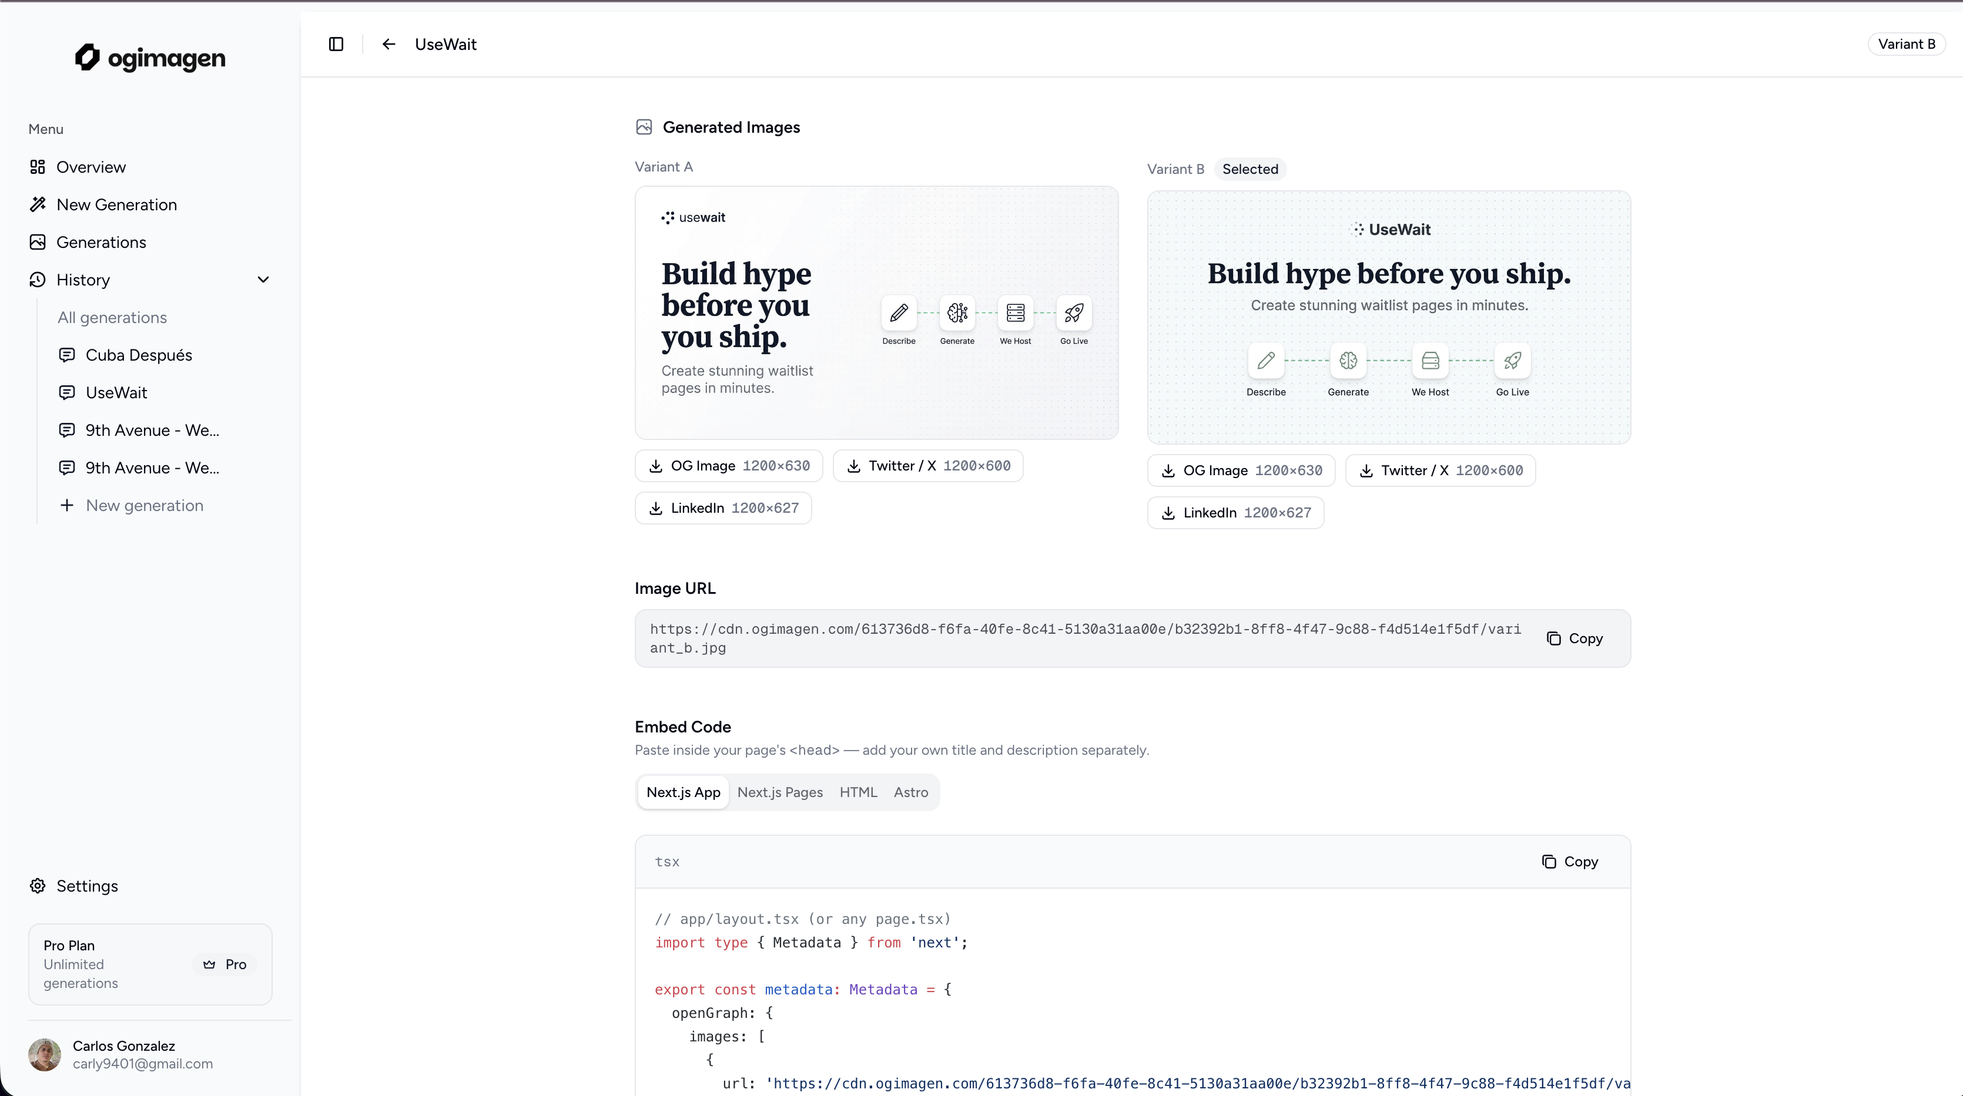Screen dimensions: 1963x1096
Task: Open All generations under History
Action: click(111, 317)
